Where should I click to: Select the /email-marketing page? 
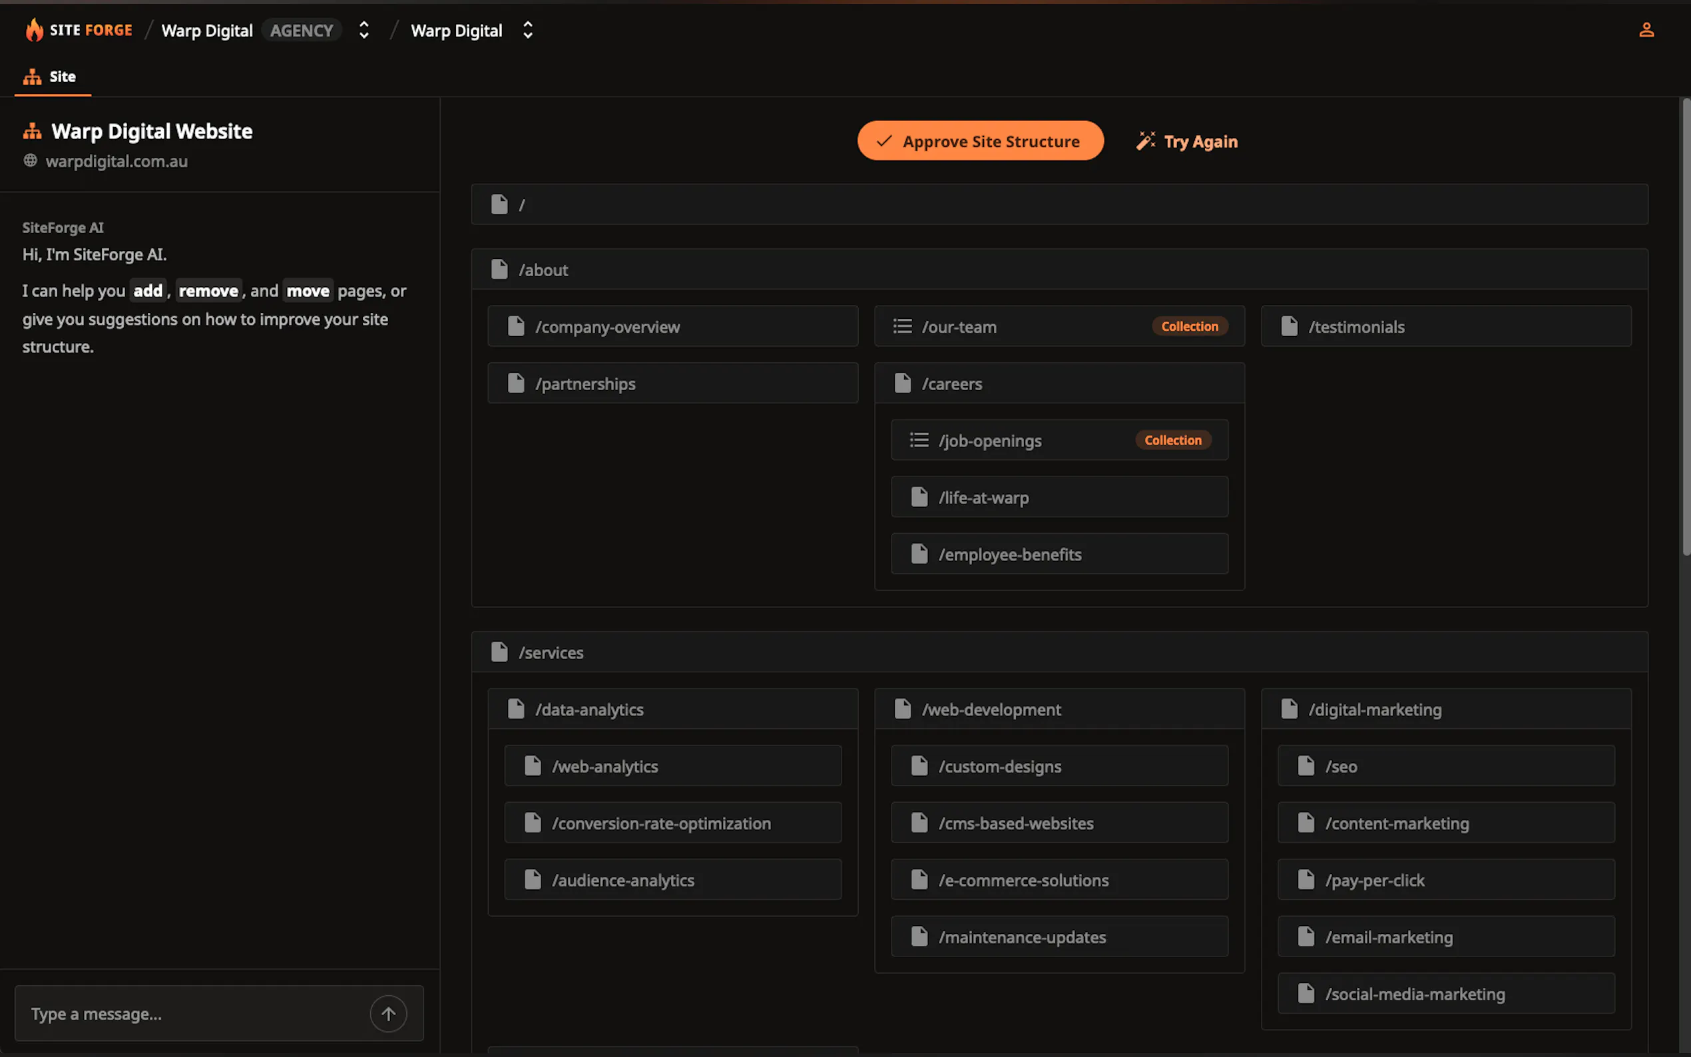click(x=1445, y=937)
